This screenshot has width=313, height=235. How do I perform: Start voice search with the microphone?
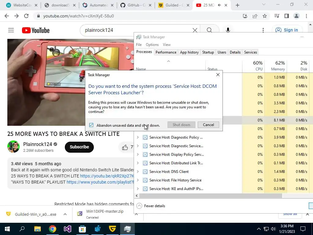point(228,30)
